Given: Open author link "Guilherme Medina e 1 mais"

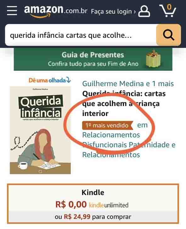Looking at the screenshot, I should click(x=128, y=84).
